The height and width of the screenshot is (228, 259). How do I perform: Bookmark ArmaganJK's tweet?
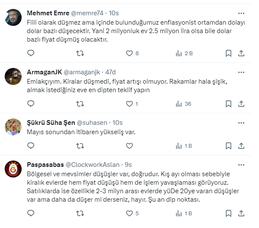click(228, 104)
